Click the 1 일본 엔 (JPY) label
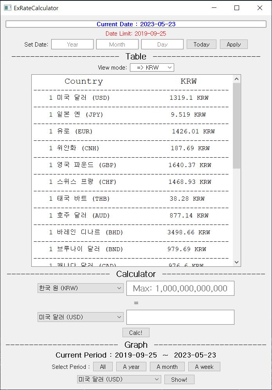This screenshot has width=272, height=390. pos(76,114)
